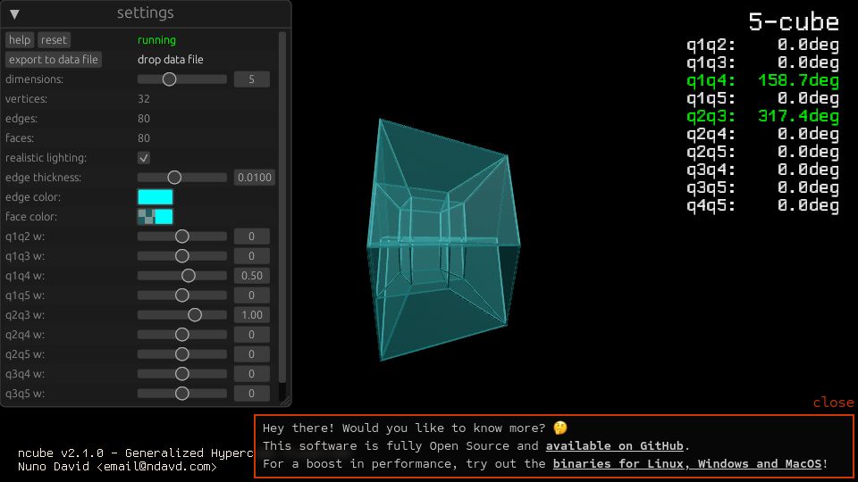Edit the q1q5 w value field
The image size is (858, 482).
pyautogui.click(x=252, y=295)
